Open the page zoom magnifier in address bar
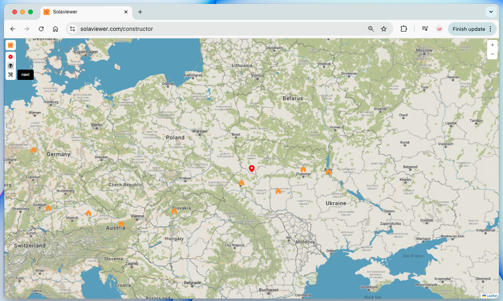Viewport: 503px width, 301px height. 371,29
